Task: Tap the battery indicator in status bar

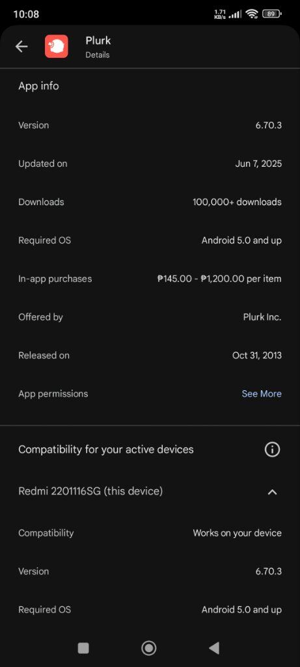Action: (x=272, y=14)
